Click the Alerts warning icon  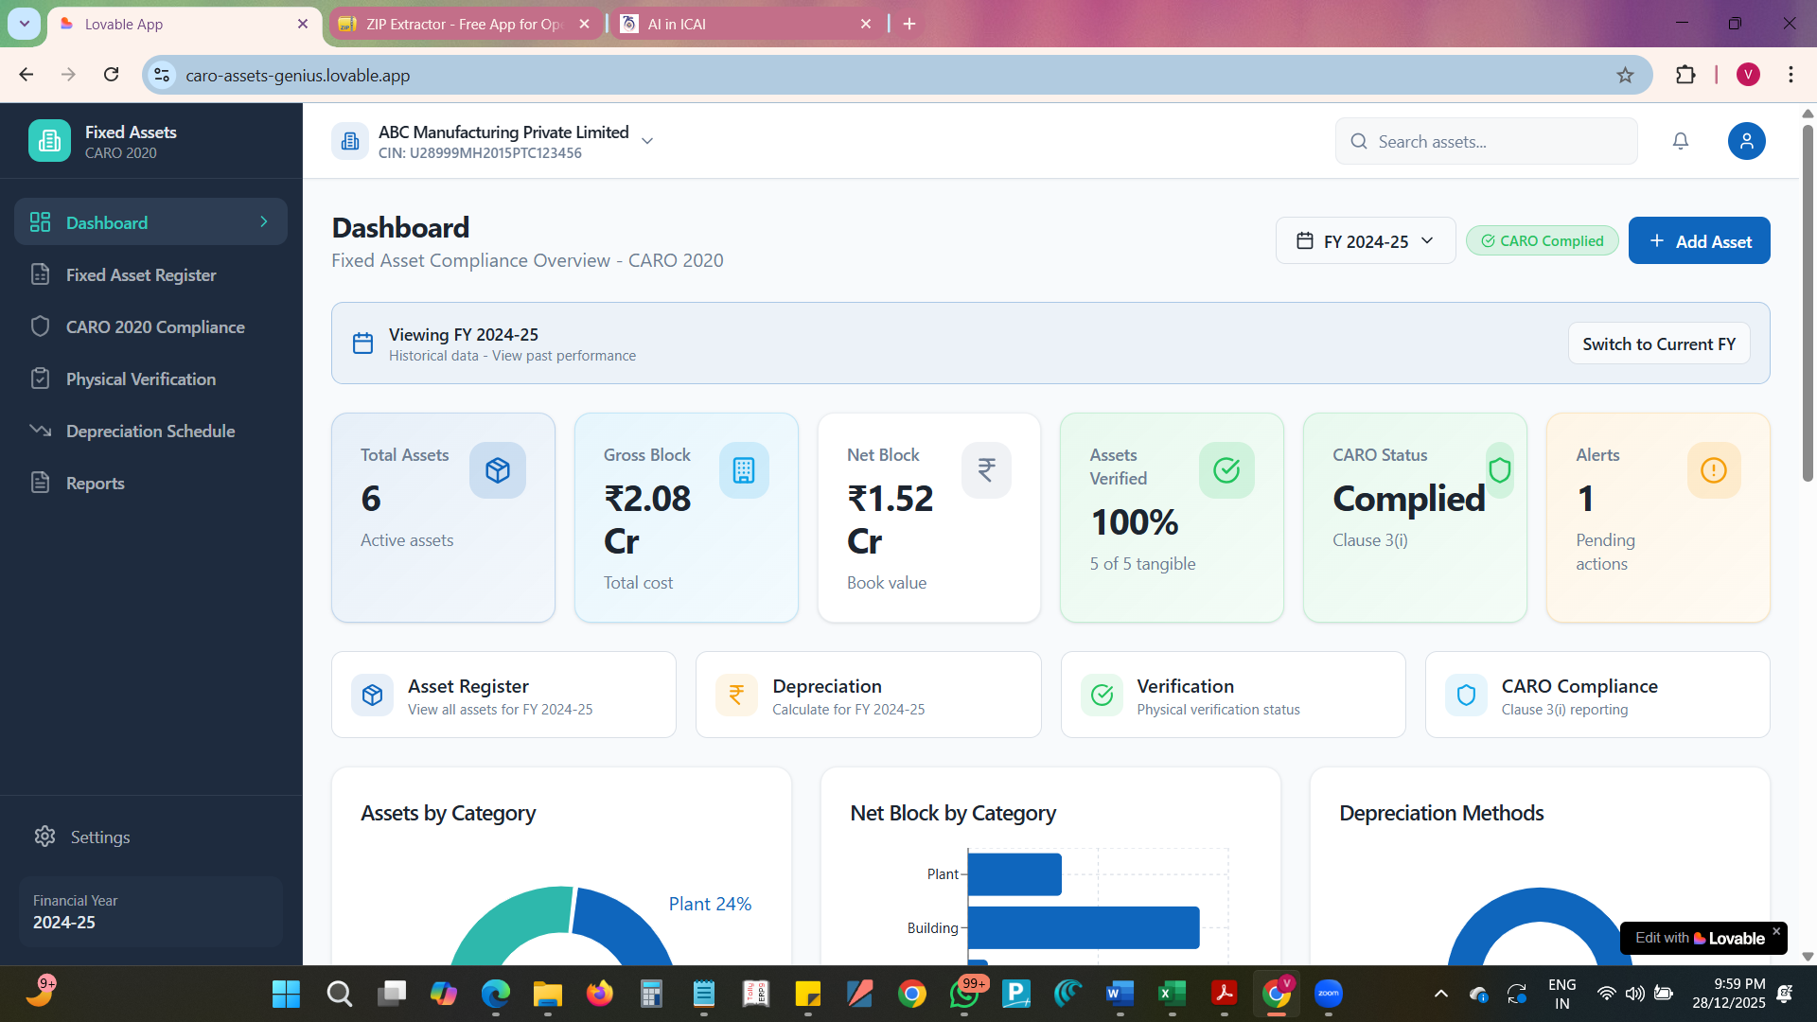pyautogui.click(x=1713, y=470)
